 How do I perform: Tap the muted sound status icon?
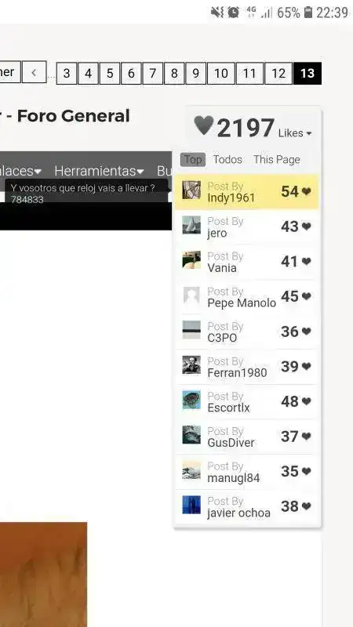click(217, 13)
